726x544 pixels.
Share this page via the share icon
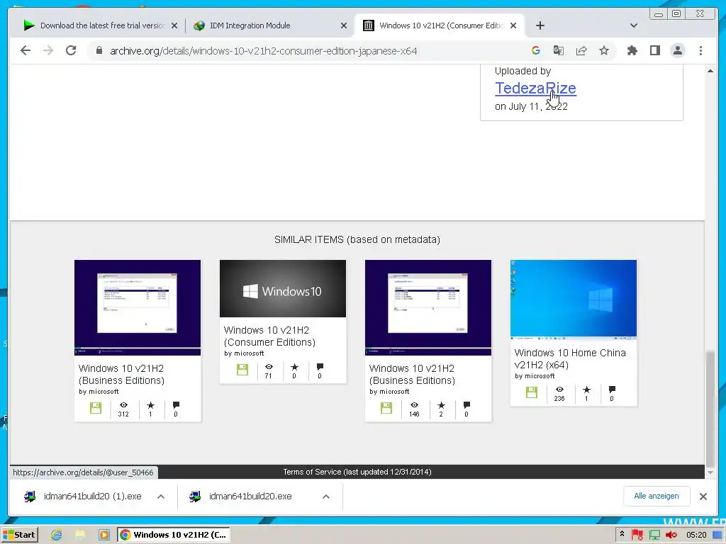(581, 50)
